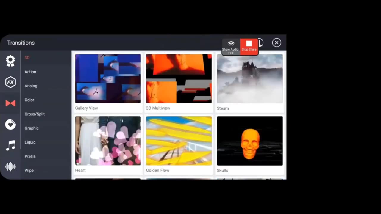Close the Transitions asset store panel

tap(277, 43)
